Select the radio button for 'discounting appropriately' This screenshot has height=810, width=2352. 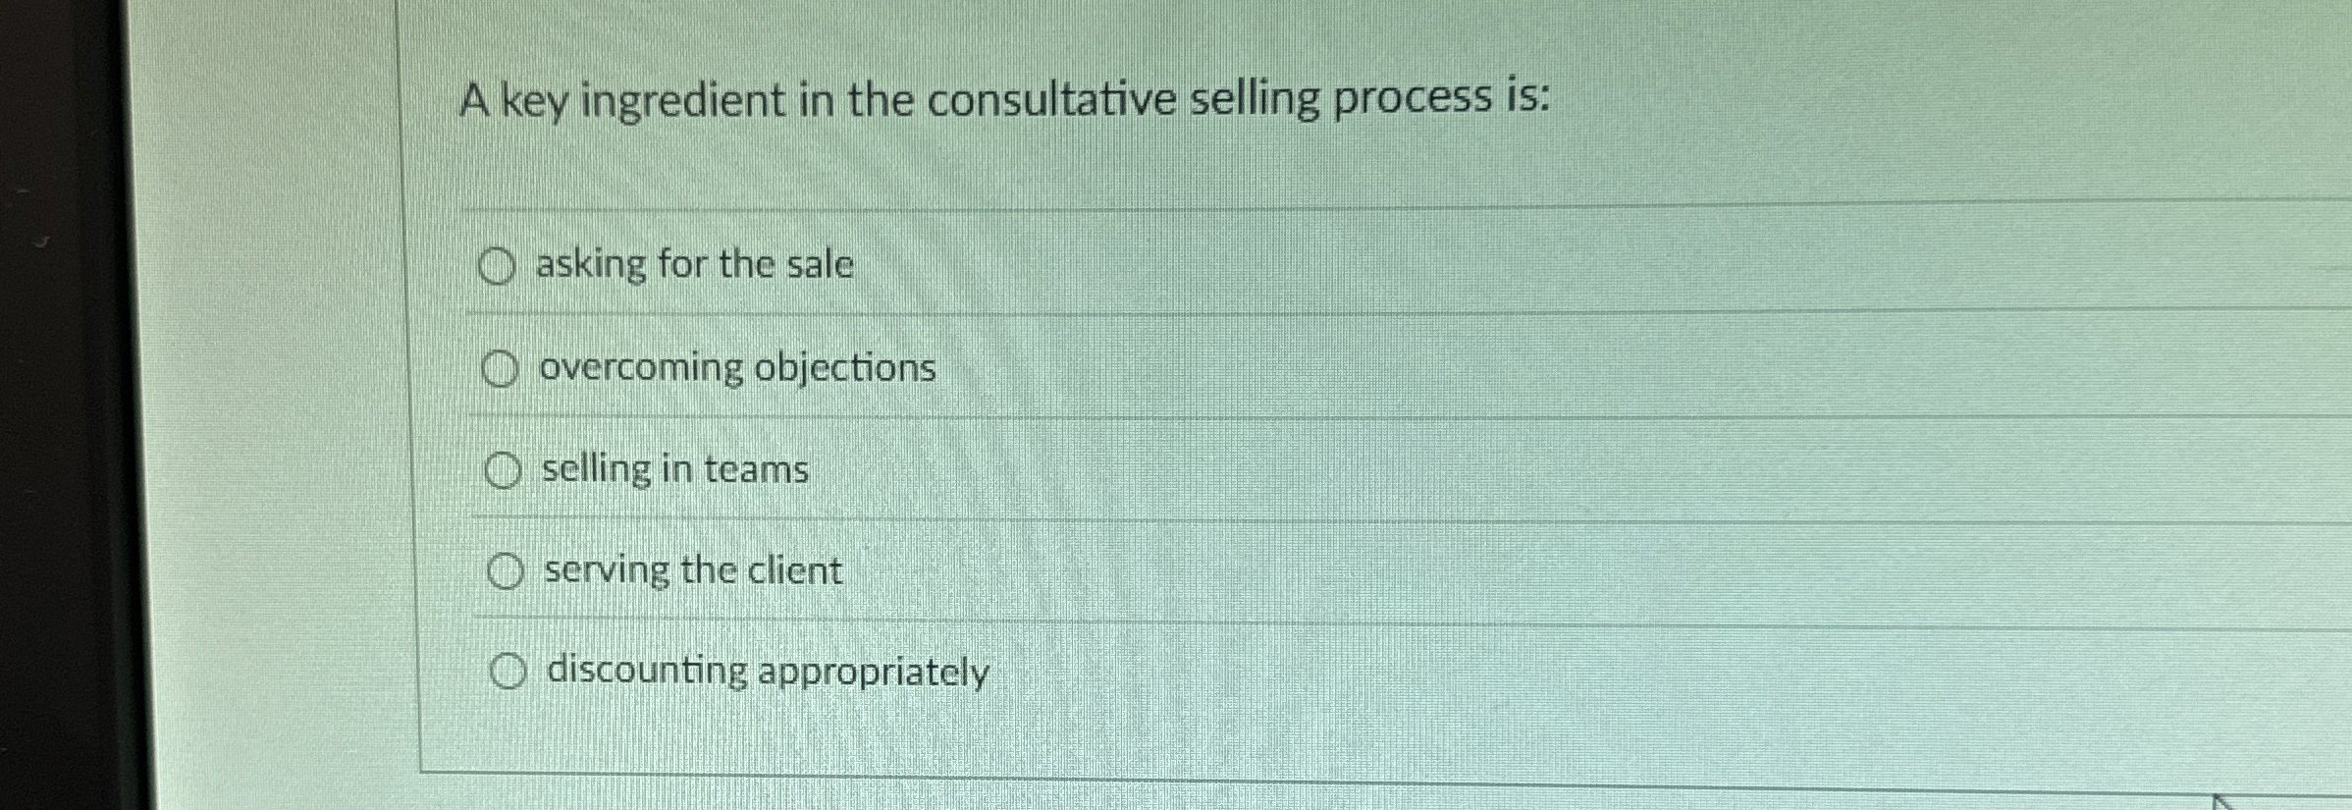pos(509,672)
